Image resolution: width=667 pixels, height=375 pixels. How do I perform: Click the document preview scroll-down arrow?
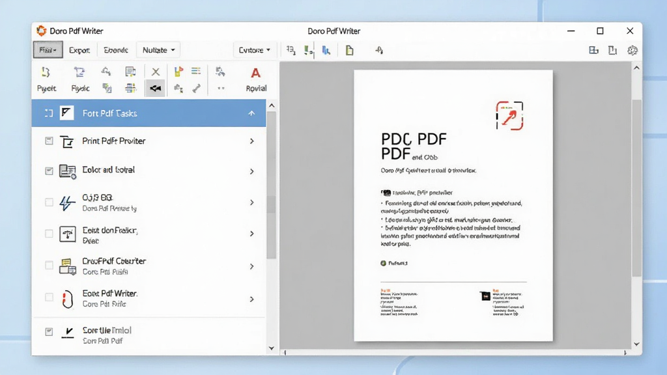tap(636, 344)
